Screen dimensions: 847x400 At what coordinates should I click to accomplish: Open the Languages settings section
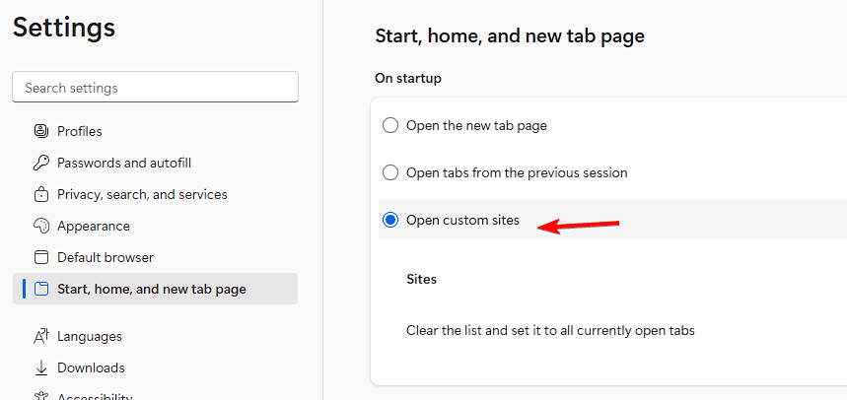(x=90, y=336)
